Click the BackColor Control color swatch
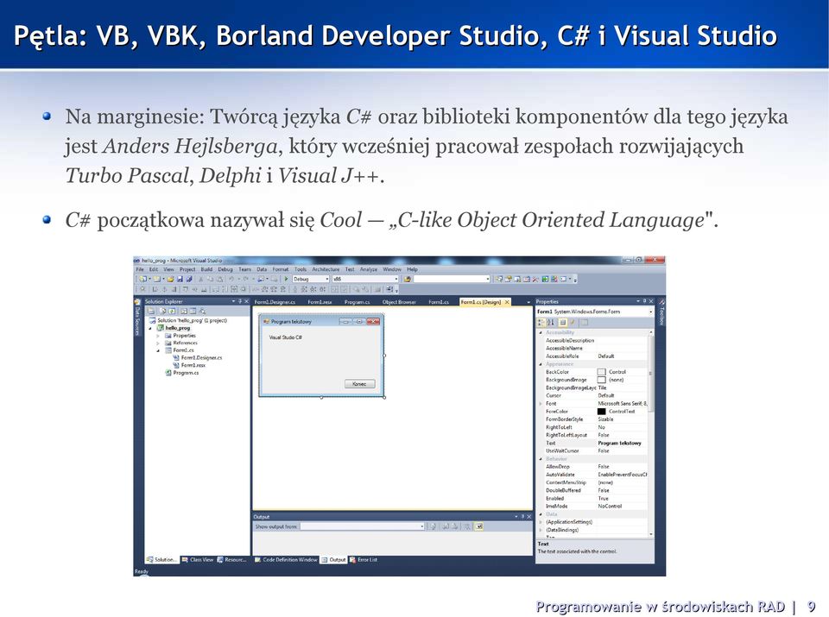Viewport: 829px width, 617px height. 602,372
